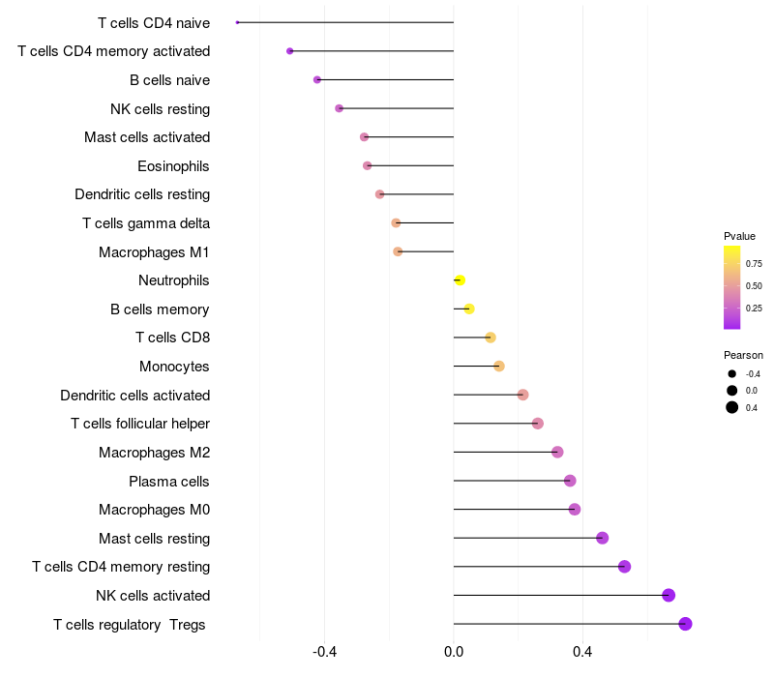Click the -0.4 x-axis tick label
774x677 pixels.
tap(324, 652)
